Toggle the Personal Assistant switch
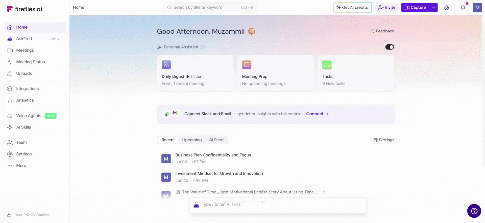The height and width of the screenshot is (223, 485). pyautogui.click(x=390, y=47)
